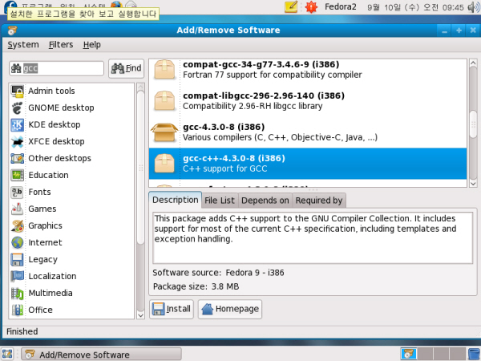Choose the Games joystick icon
This screenshot has height=361, width=481.
click(17, 209)
